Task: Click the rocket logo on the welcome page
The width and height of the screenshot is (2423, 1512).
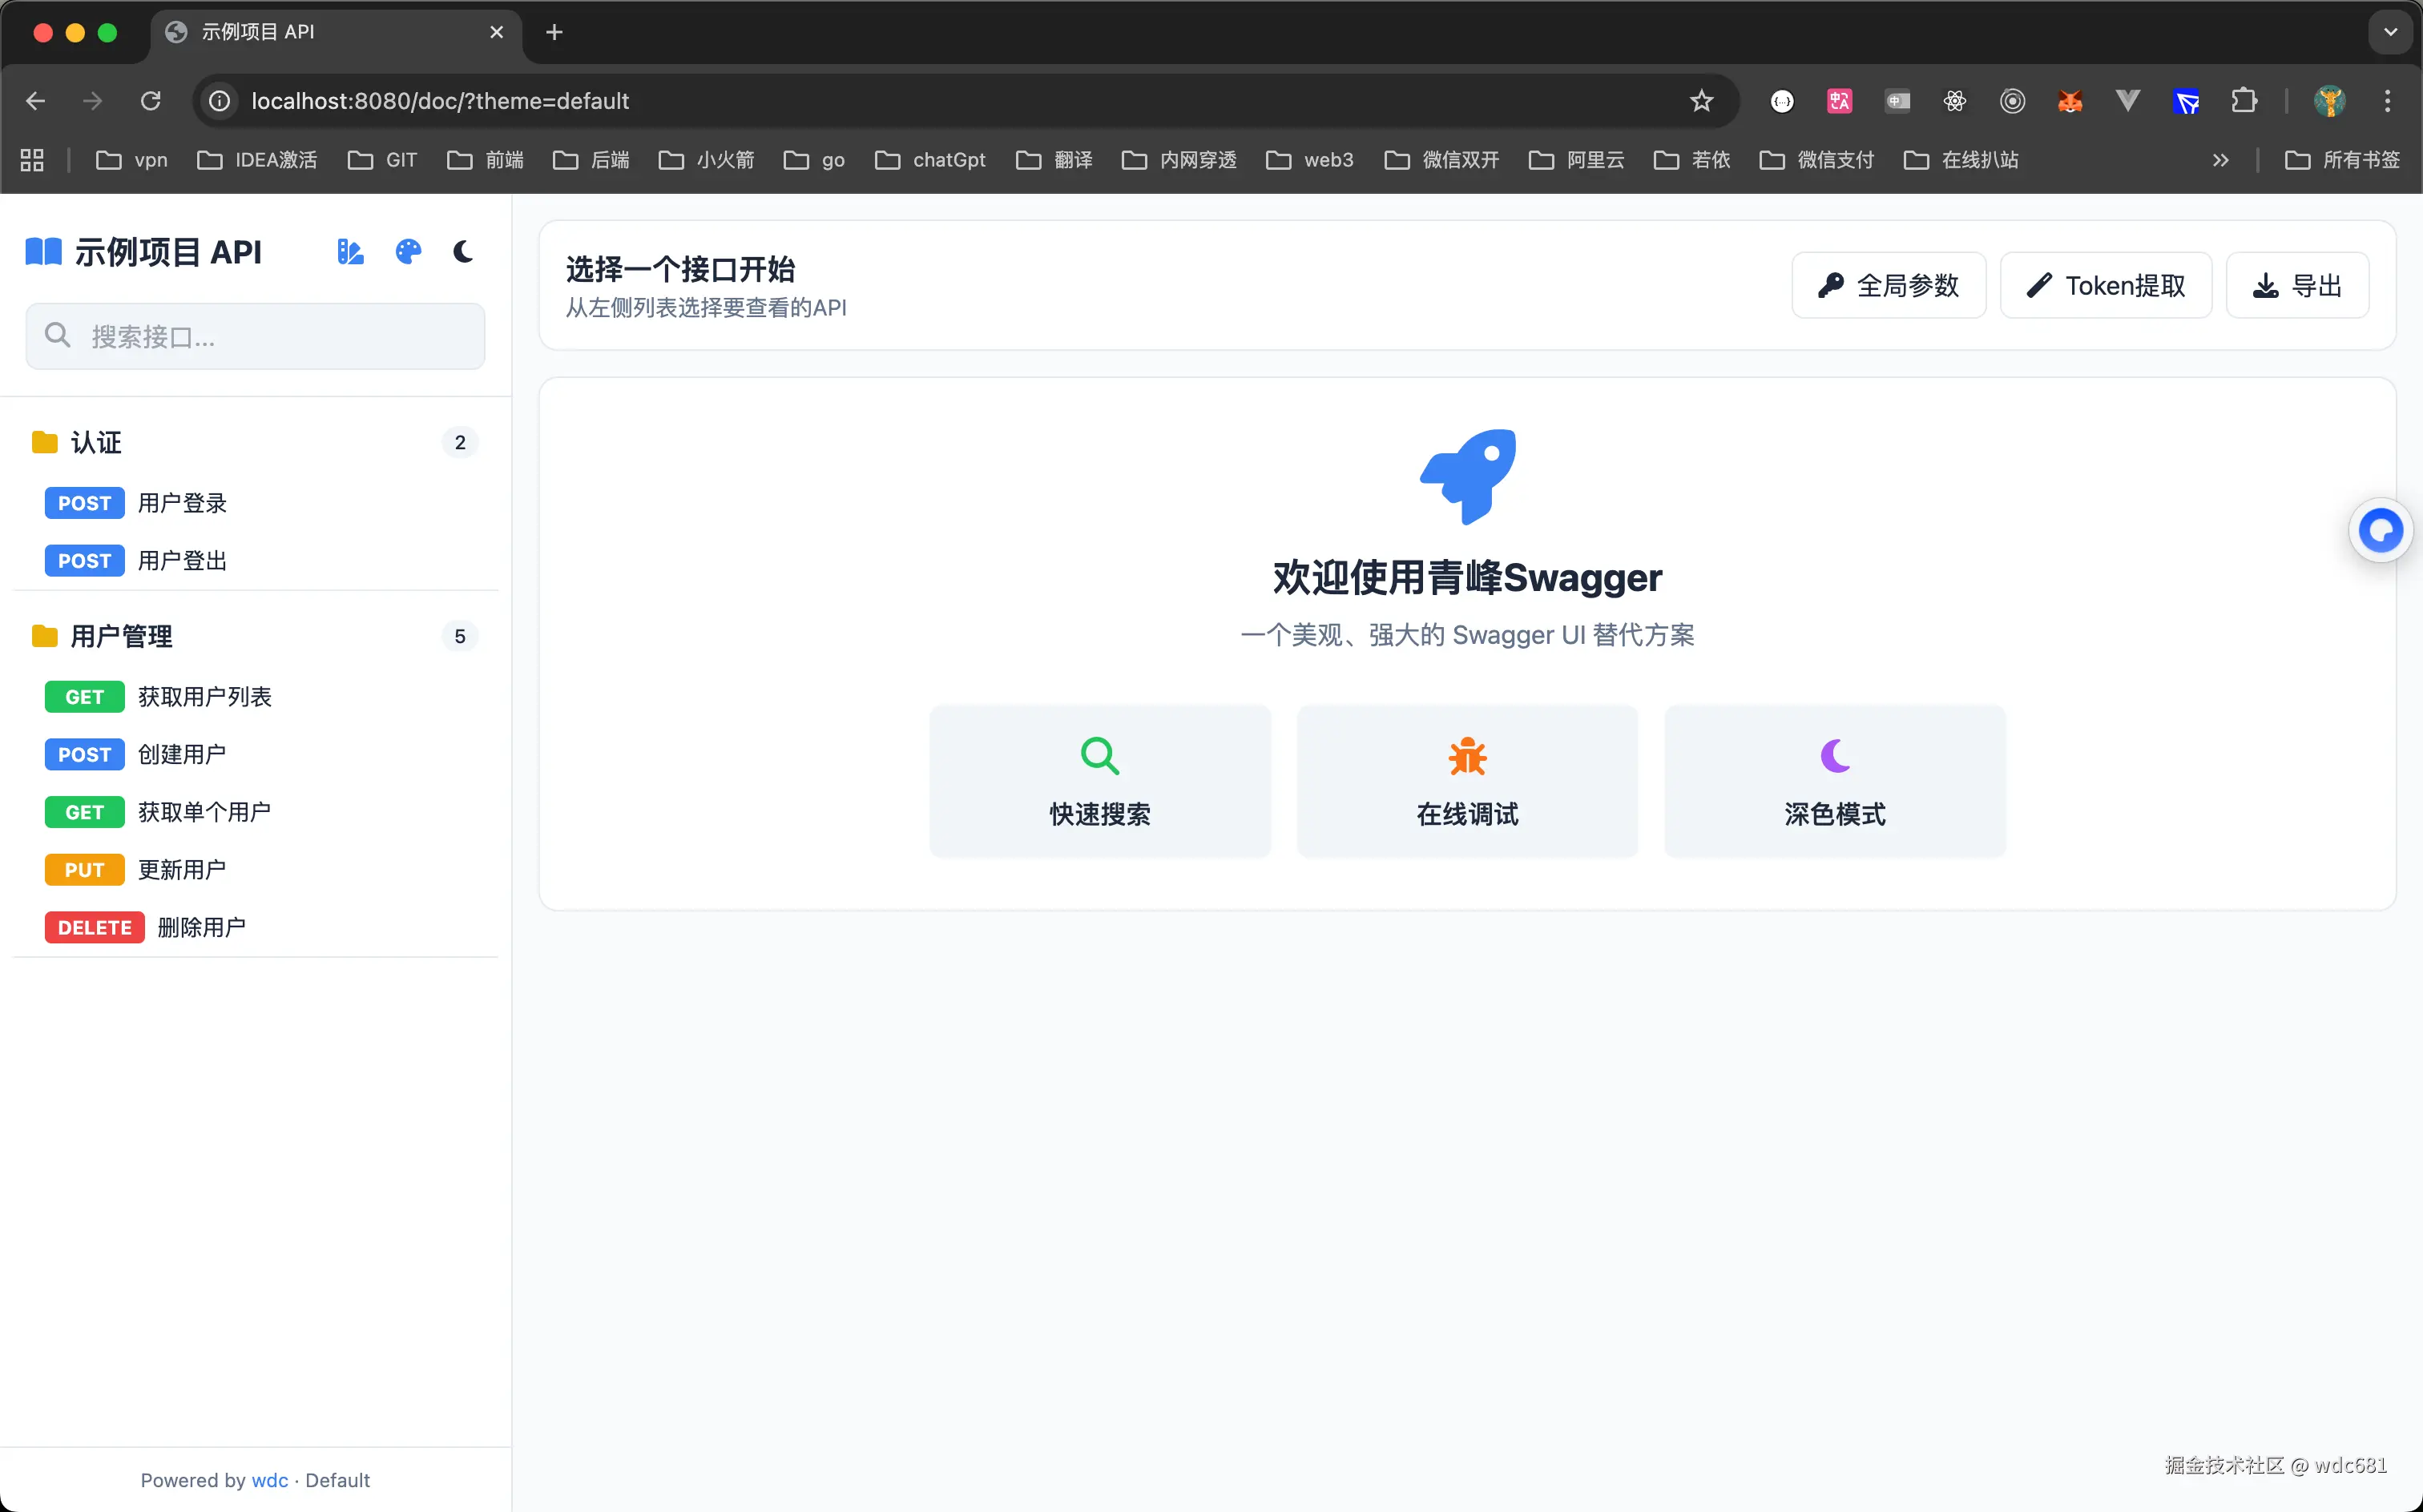Action: click(1466, 477)
